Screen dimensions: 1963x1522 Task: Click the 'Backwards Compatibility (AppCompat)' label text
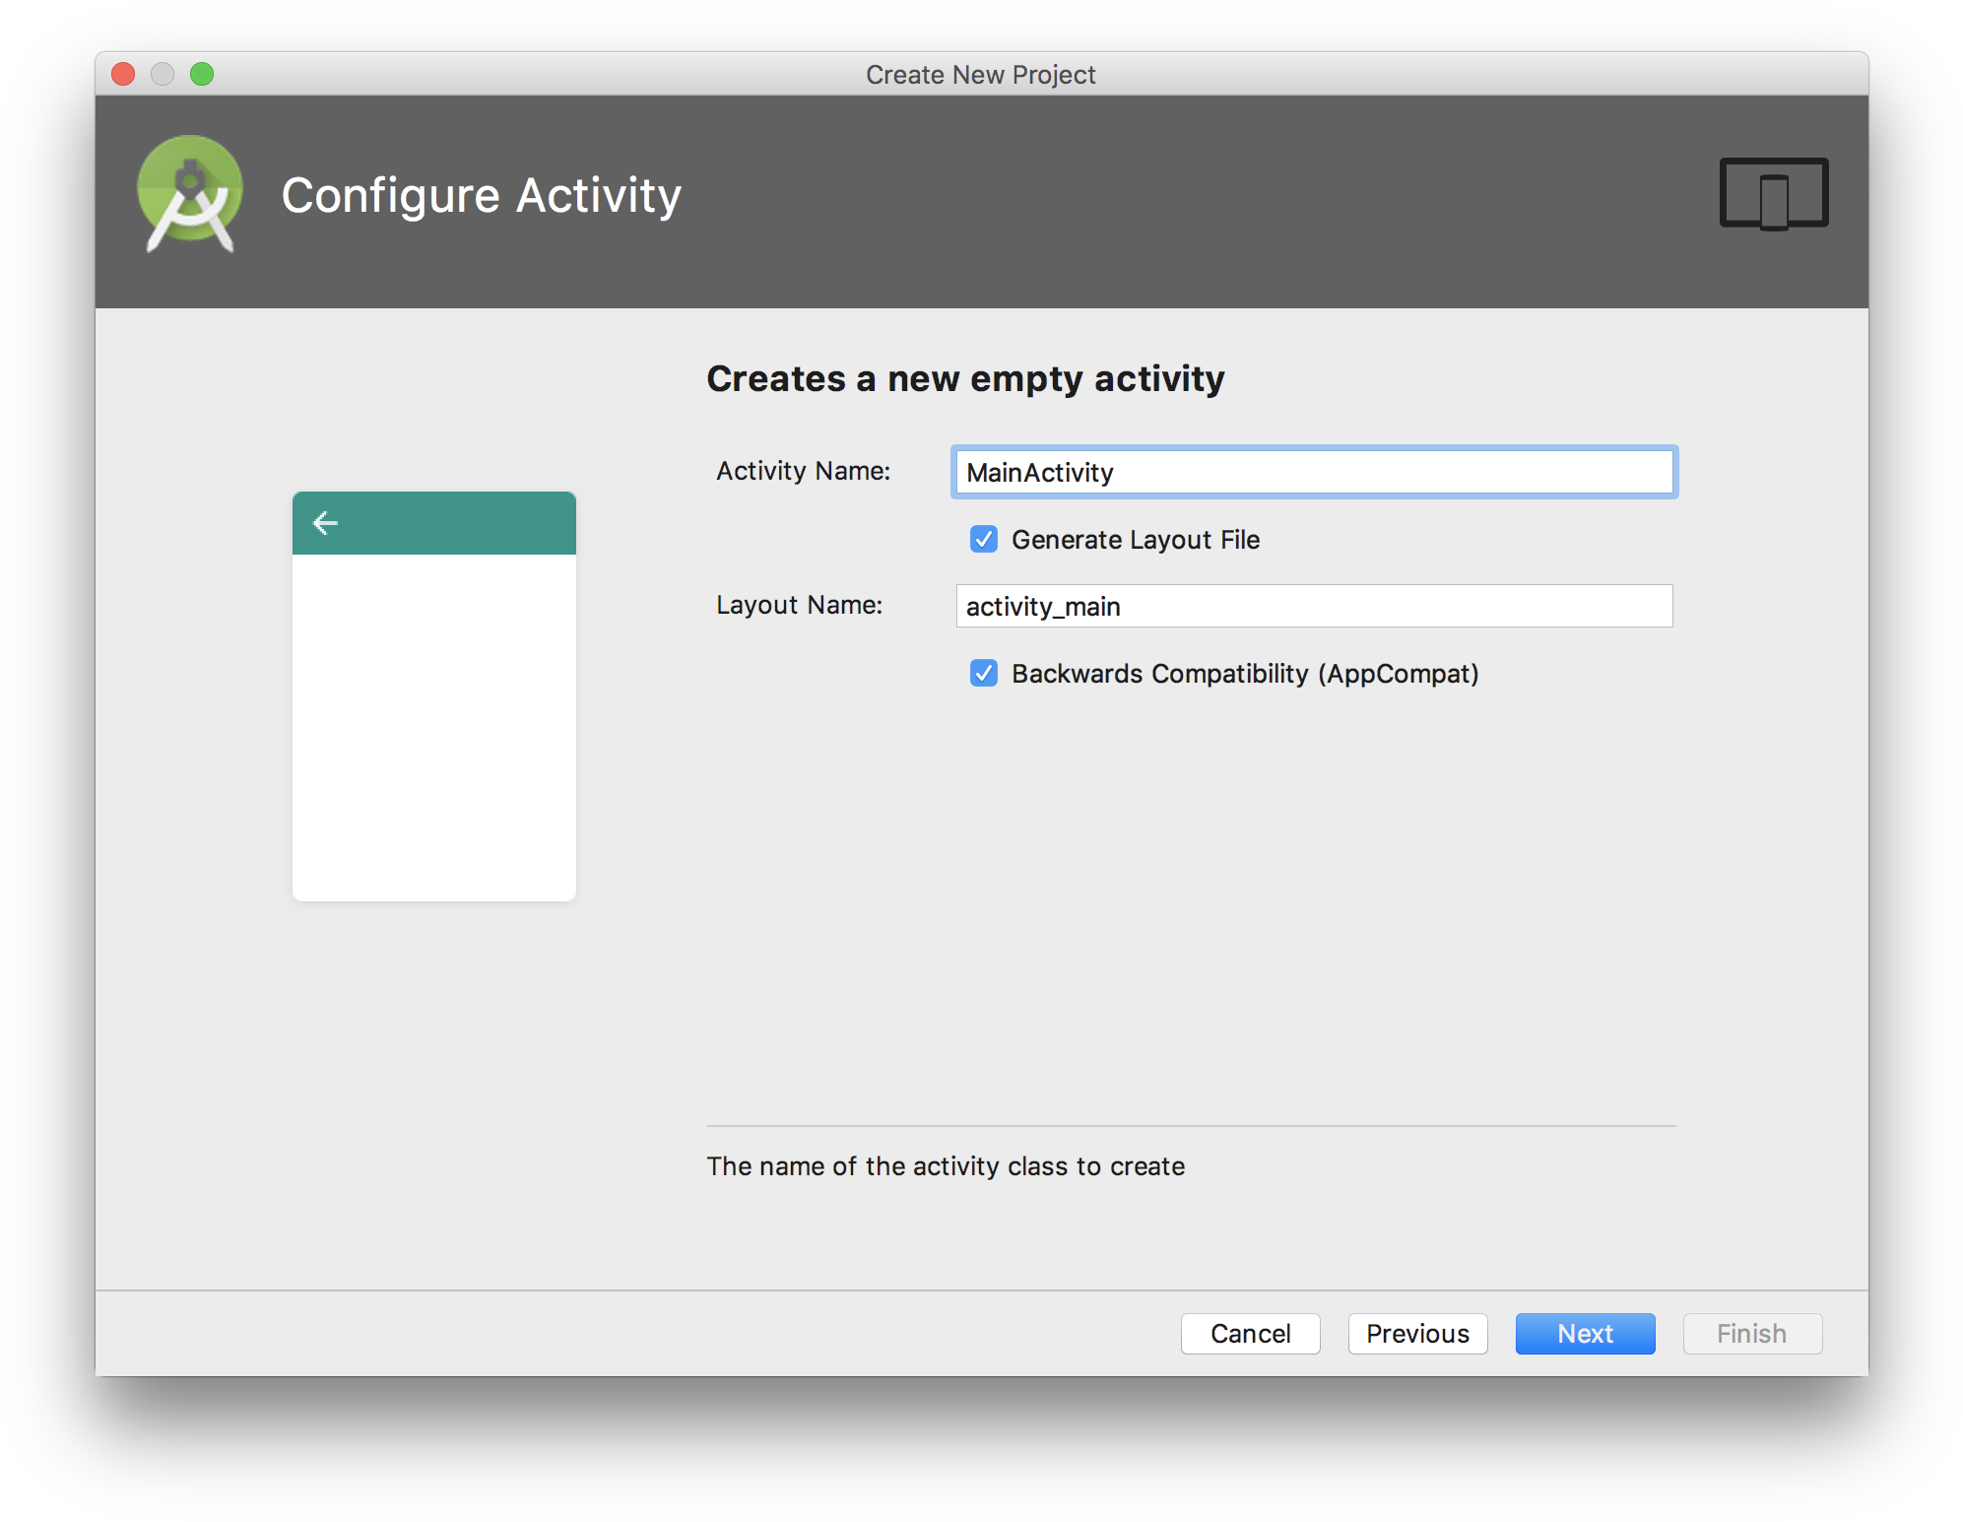tap(1245, 674)
